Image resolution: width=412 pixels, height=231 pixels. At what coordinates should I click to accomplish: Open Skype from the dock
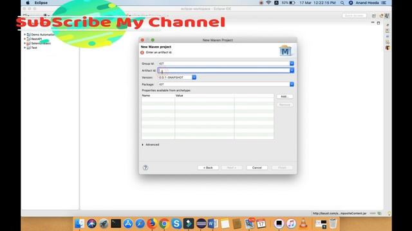[x=176, y=223]
